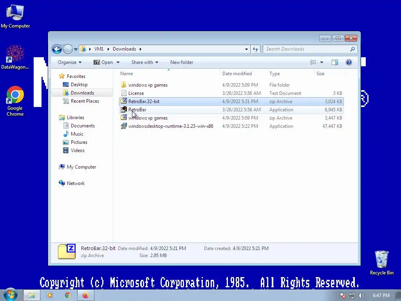
Task: Open the address bar history dropdown
Action: click(x=246, y=49)
